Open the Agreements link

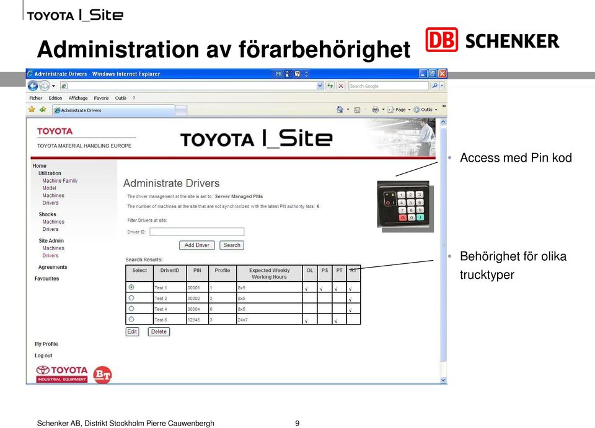(53, 267)
